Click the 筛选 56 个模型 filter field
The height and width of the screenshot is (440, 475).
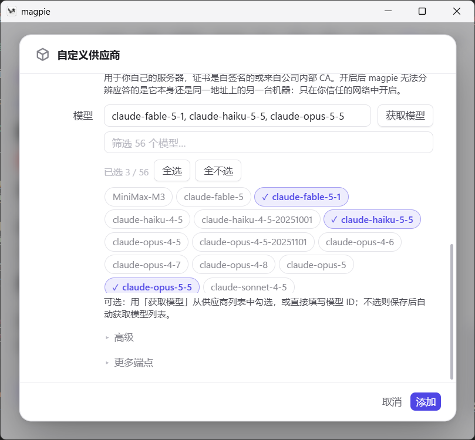268,143
